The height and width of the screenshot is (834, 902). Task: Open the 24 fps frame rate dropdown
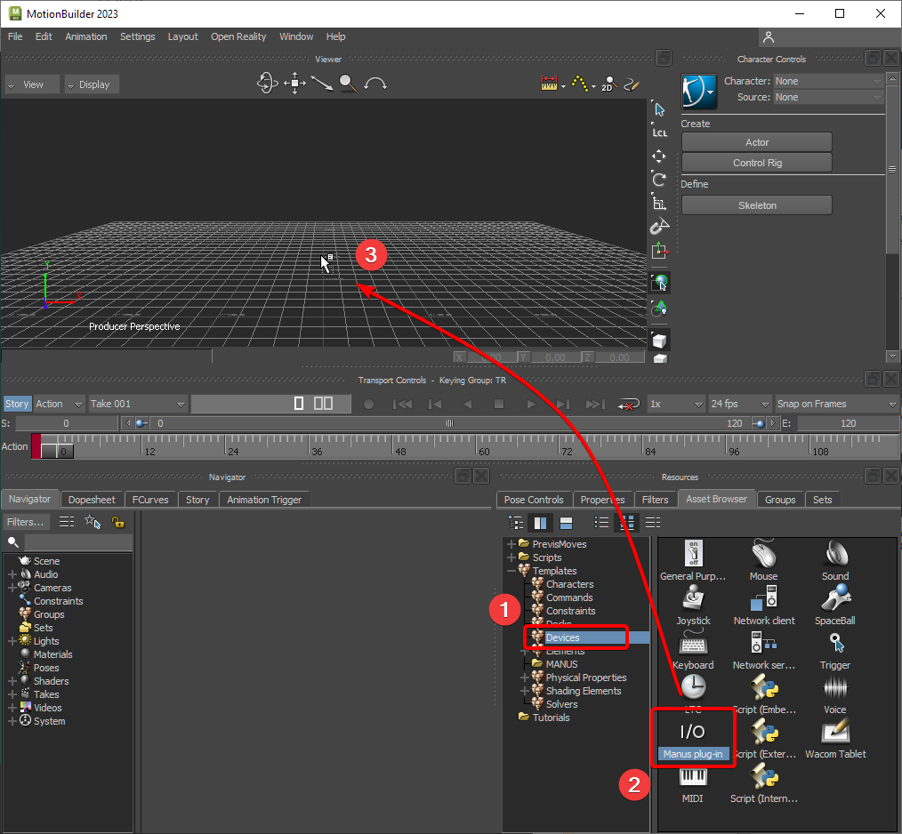click(x=739, y=404)
